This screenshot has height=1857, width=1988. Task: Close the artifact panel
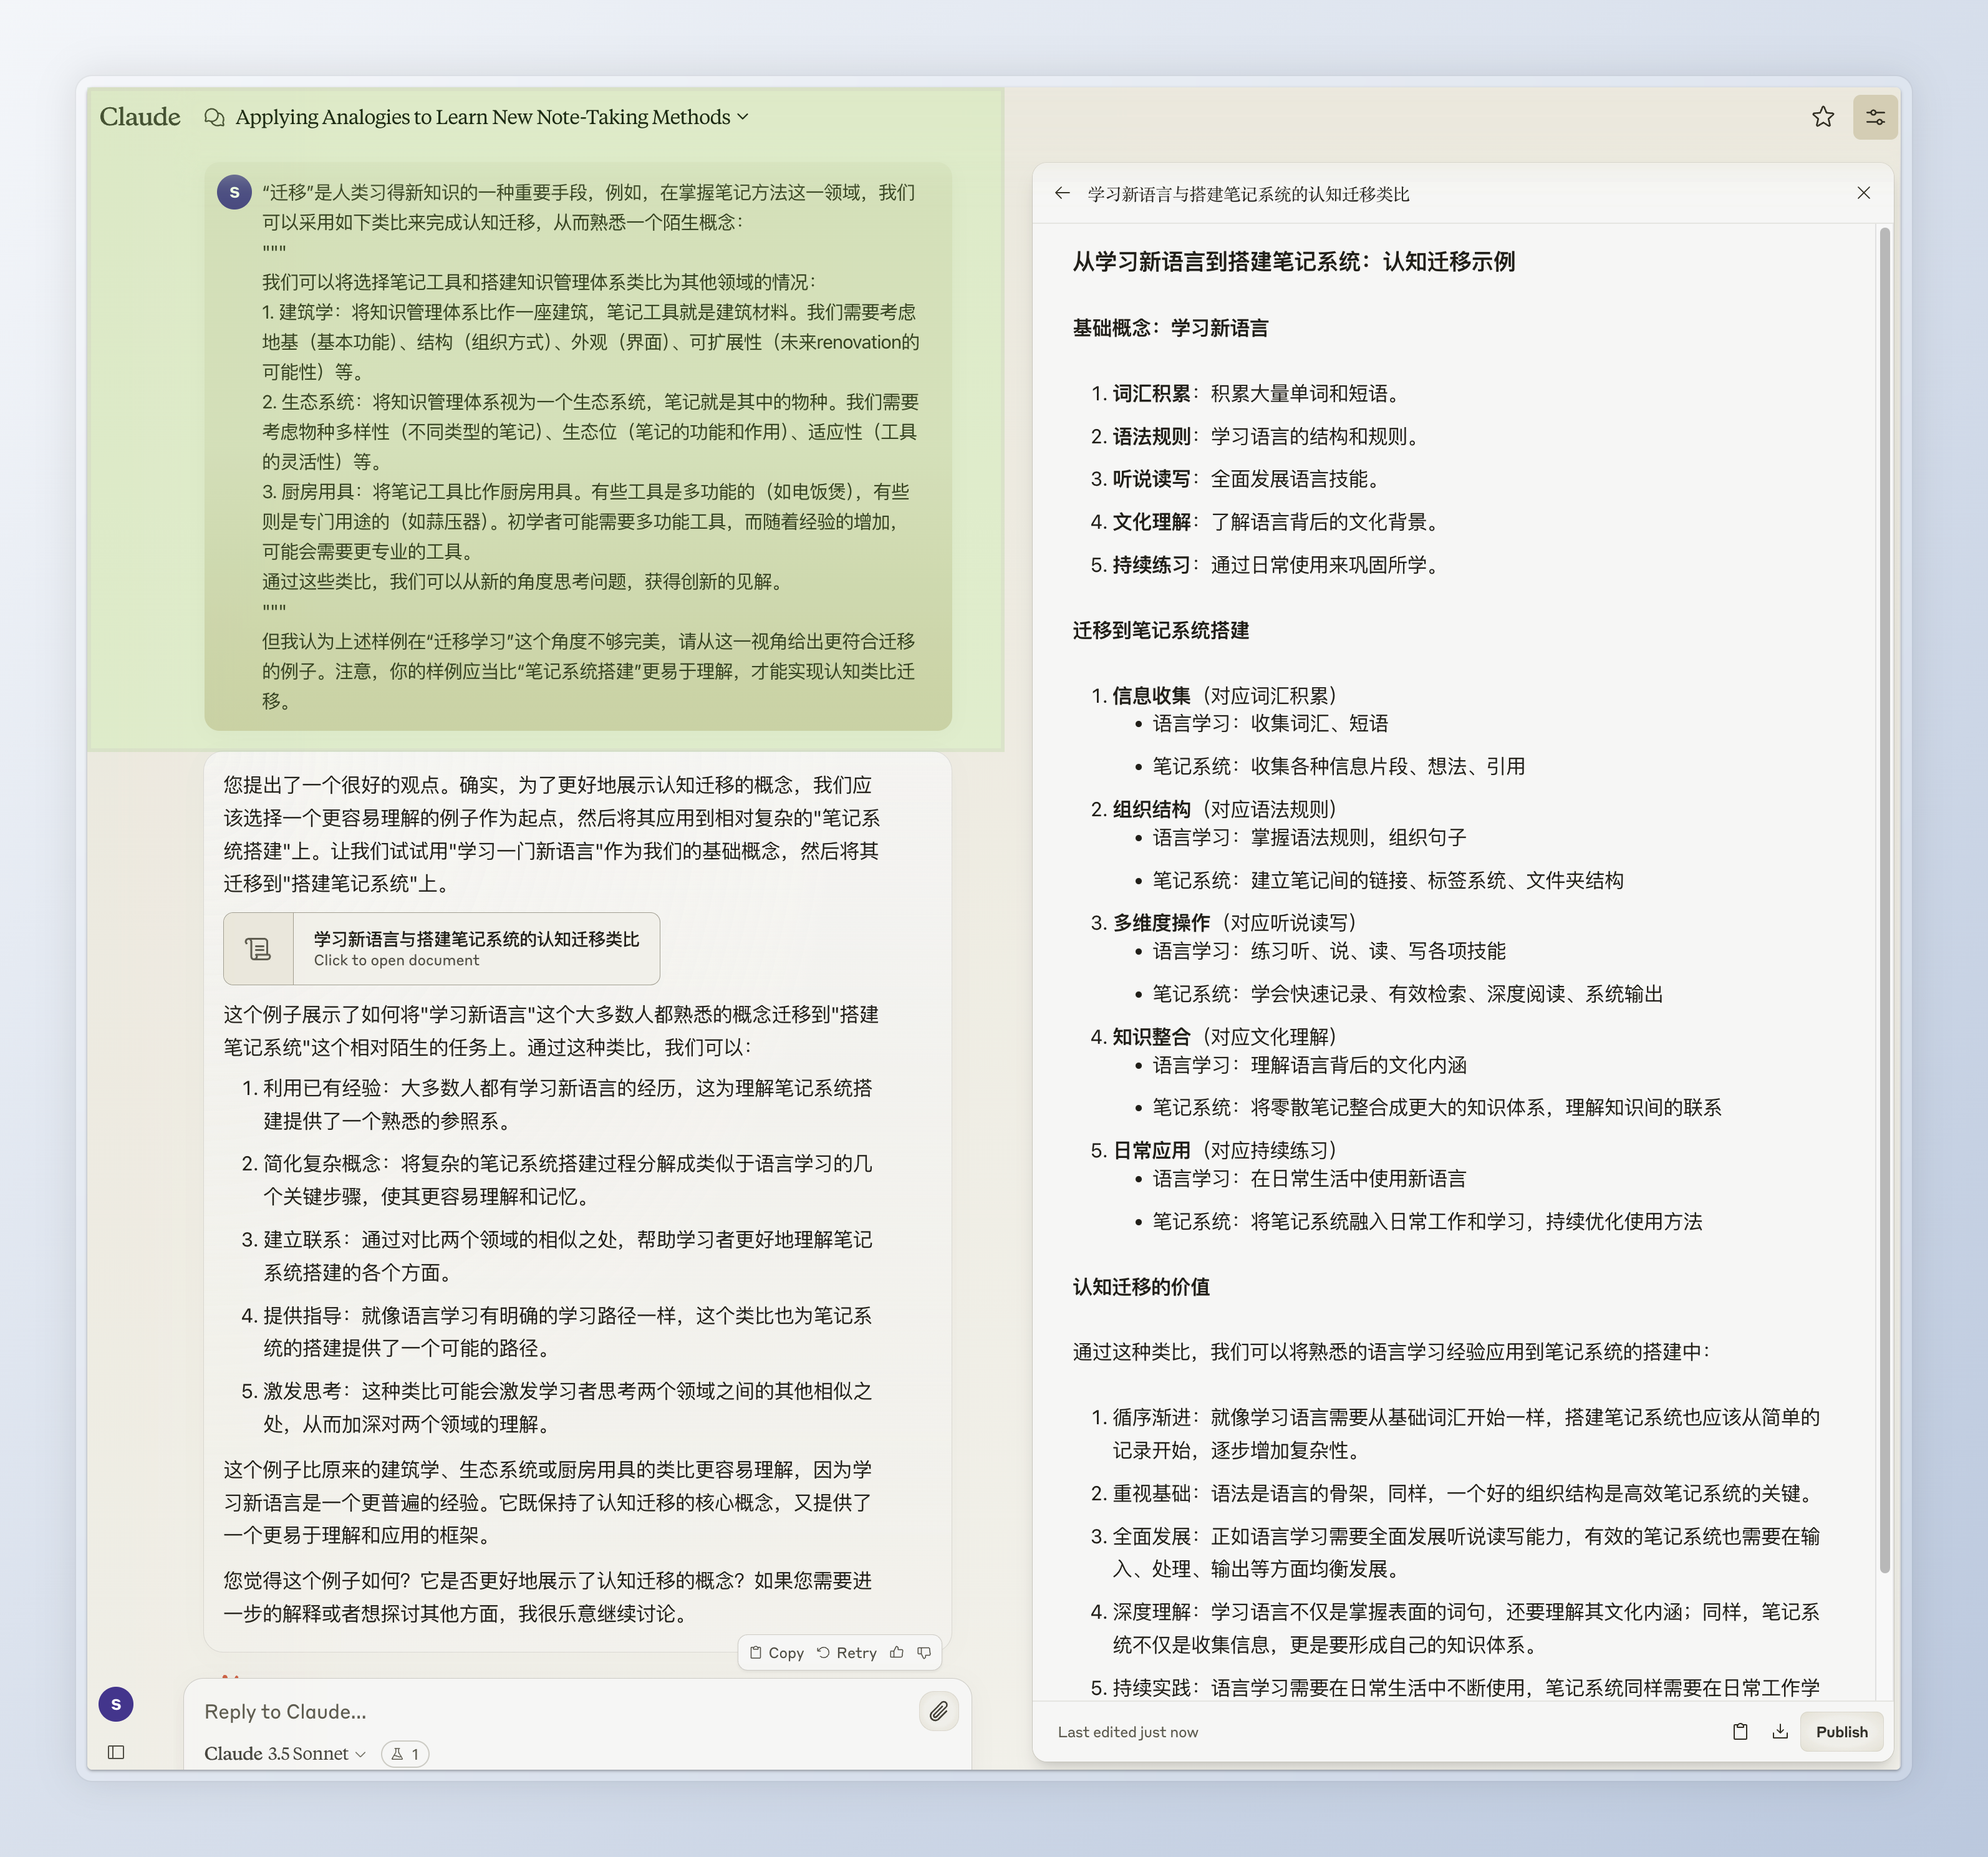point(1863,193)
